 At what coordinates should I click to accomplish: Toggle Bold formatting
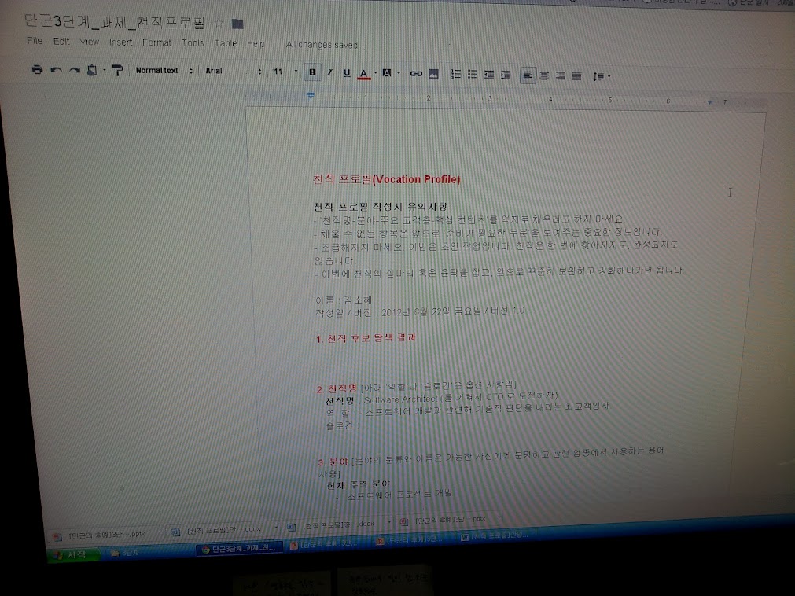312,72
